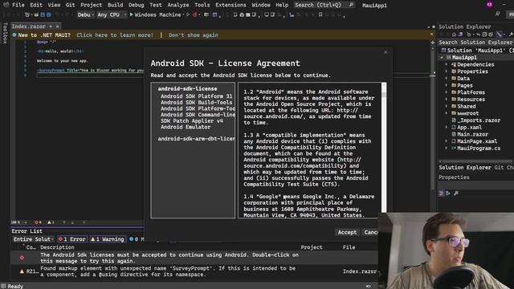
Task: Click the Properties categorized view icon
Action: [441, 193]
